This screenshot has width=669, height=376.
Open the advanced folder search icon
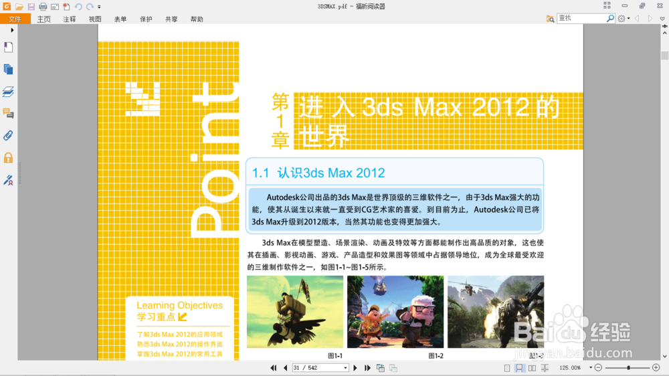coord(550,19)
